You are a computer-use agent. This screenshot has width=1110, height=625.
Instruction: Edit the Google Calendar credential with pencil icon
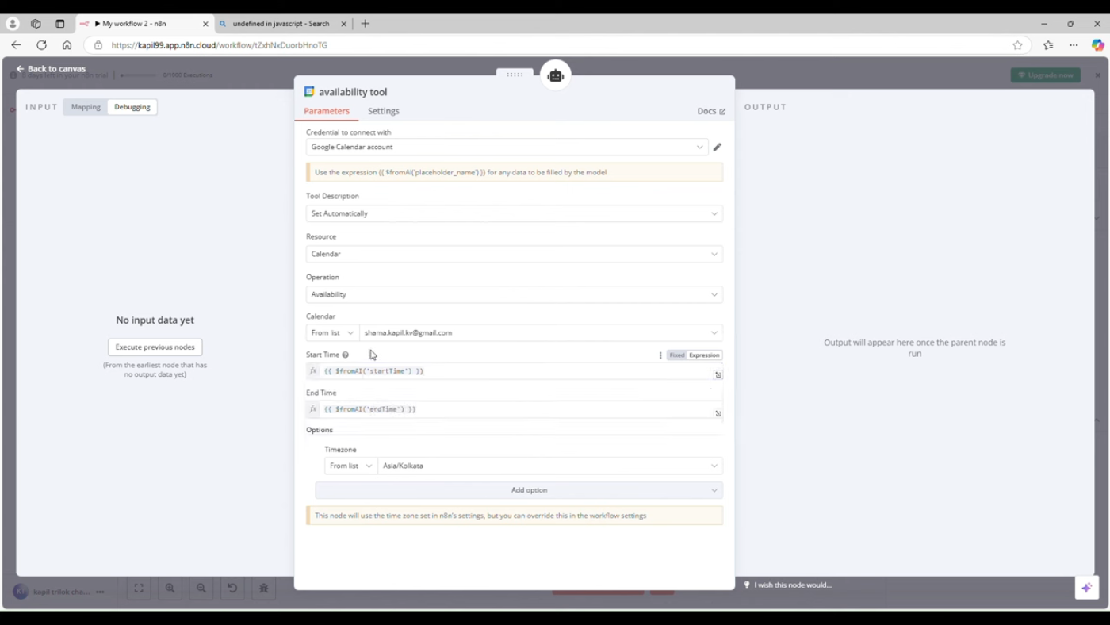pos(718,147)
